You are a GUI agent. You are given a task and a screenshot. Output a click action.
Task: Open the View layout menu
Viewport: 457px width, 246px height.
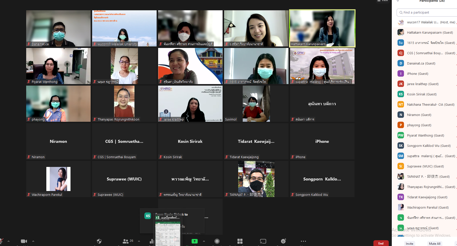pos(382,1)
